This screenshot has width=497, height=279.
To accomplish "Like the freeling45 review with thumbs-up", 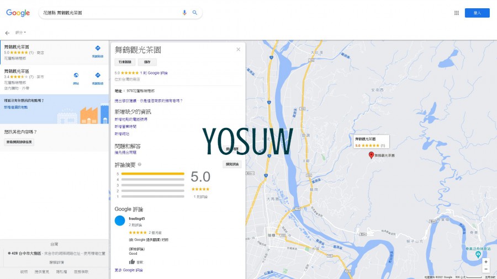I will (132, 262).
